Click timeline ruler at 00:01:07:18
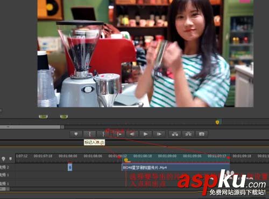This screenshot has height=199, width=269. [43, 156]
